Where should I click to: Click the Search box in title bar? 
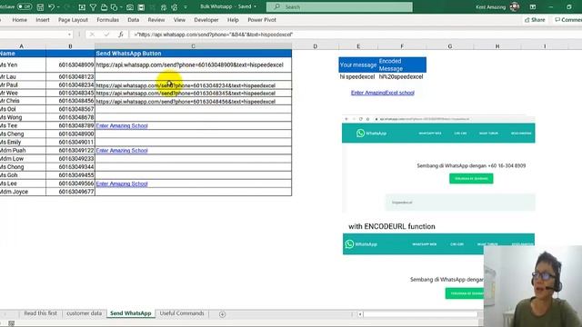(x=339, y=6)
